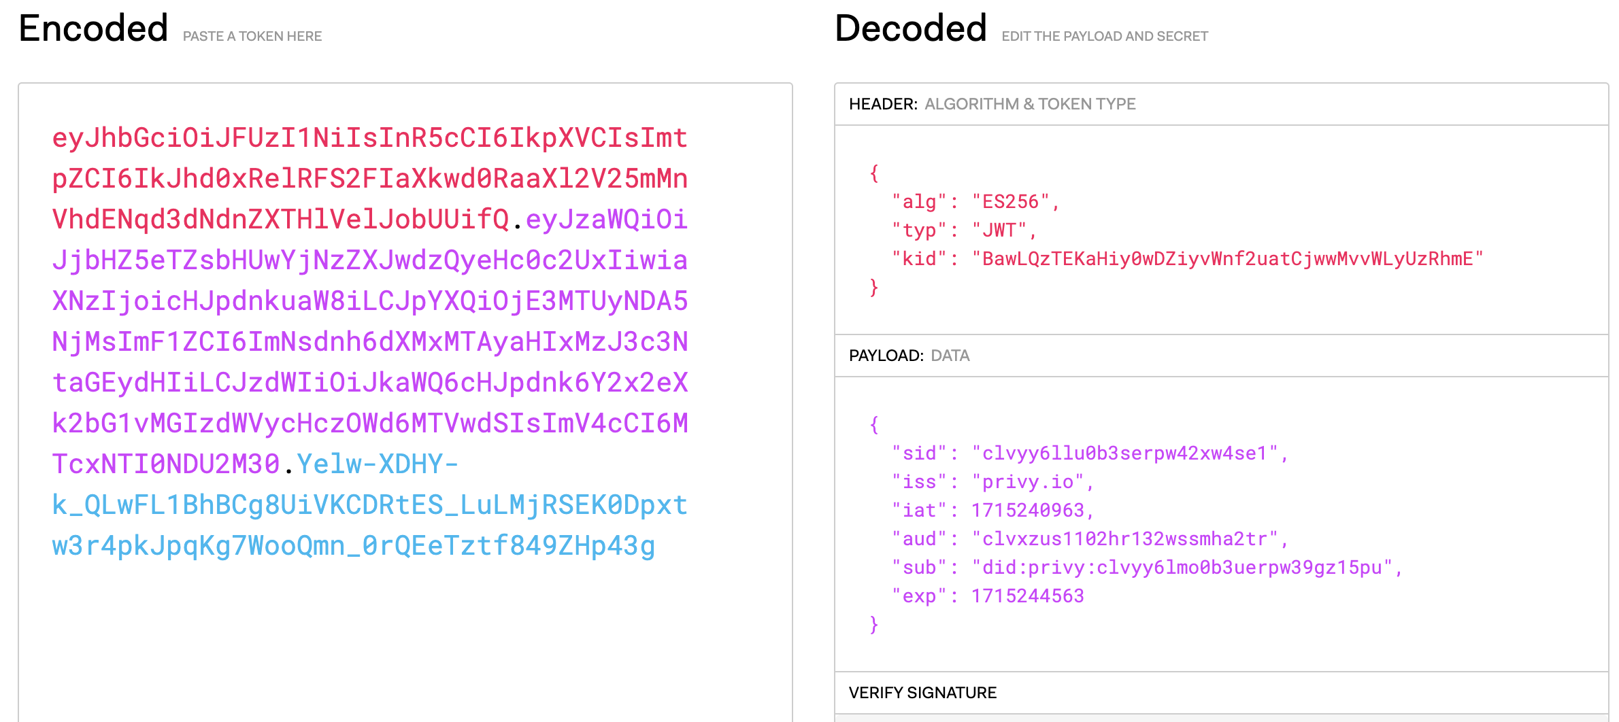
Task: Click the closing brace of the header JSON
Action: [x=874, y=288]
